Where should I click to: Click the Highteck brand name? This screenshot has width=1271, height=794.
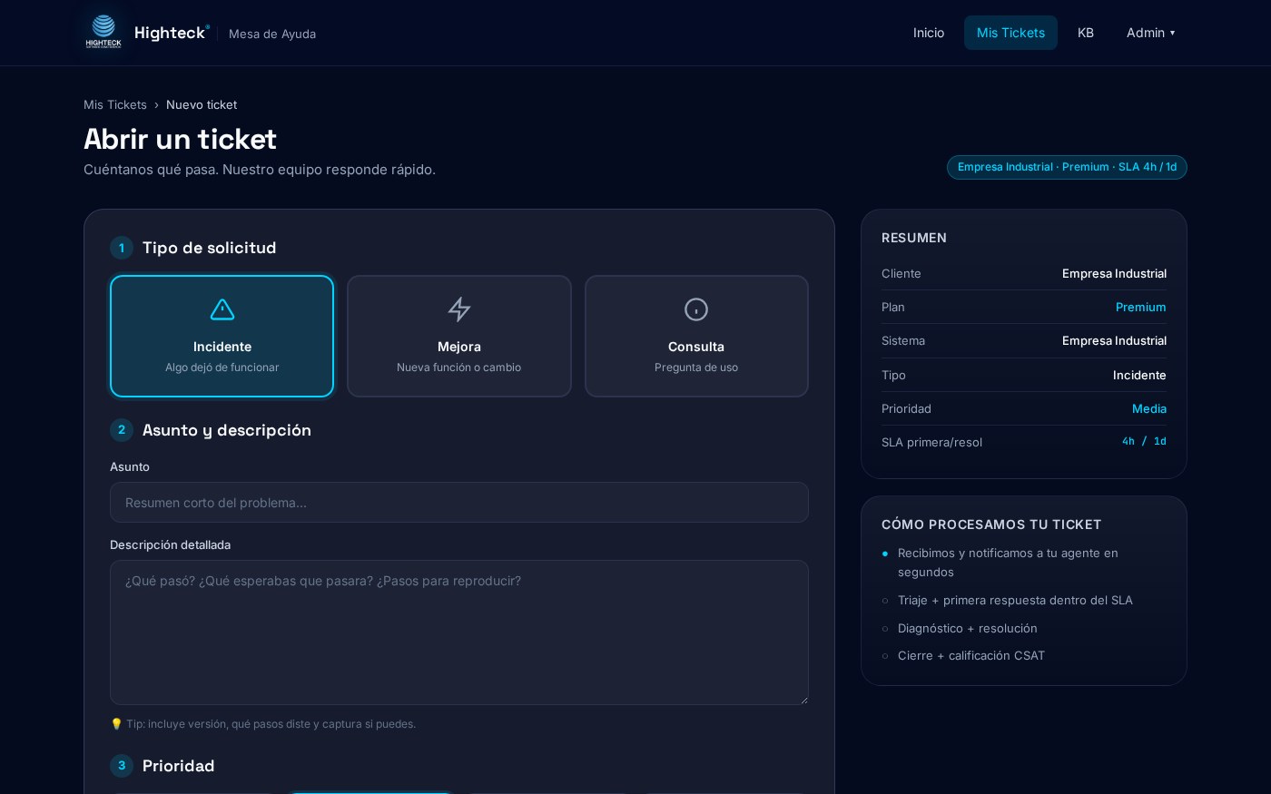(x=171, y=33)
